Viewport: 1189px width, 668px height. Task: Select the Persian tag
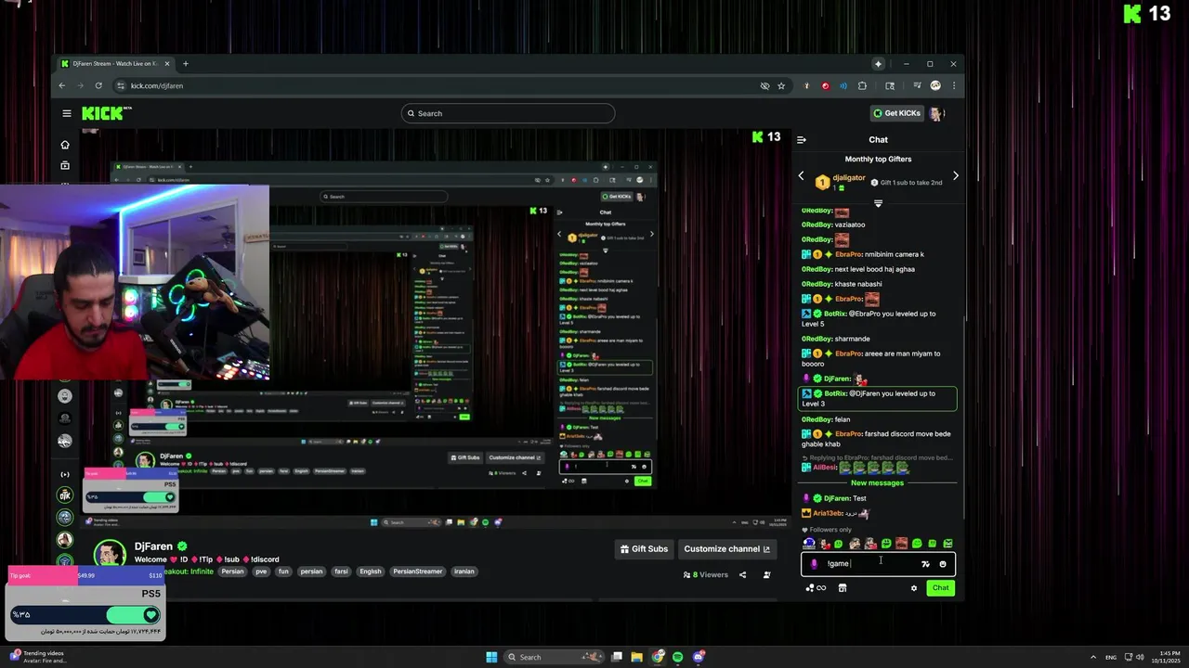[x=232, y=572]
